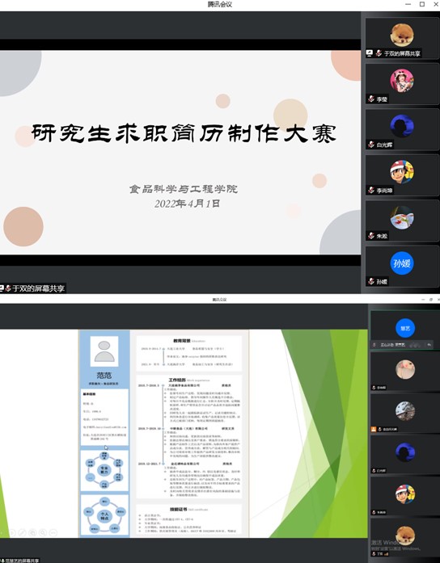Toggle microphone icon beside 白光辉 in top panel
Screen dimensions: 440x563
pyautogui.click(x=371, y=145)
